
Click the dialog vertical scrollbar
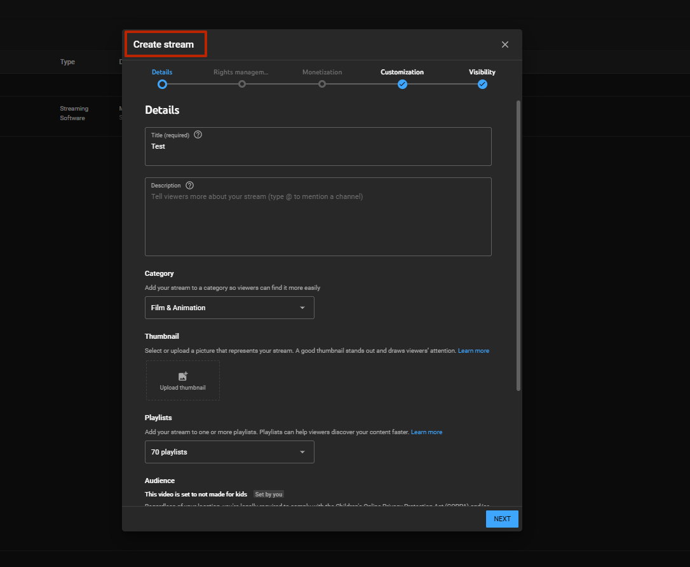(x=518, y=245)
